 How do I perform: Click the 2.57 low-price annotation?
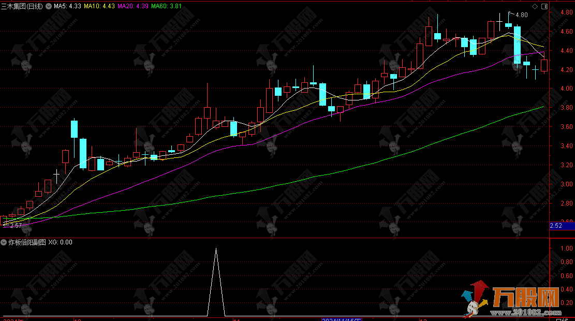(16, 226)
